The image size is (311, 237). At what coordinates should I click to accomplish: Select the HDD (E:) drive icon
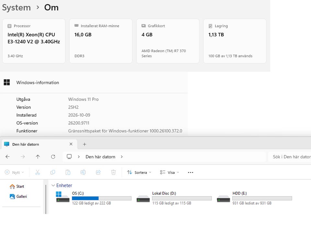click(x=223, y=199)
